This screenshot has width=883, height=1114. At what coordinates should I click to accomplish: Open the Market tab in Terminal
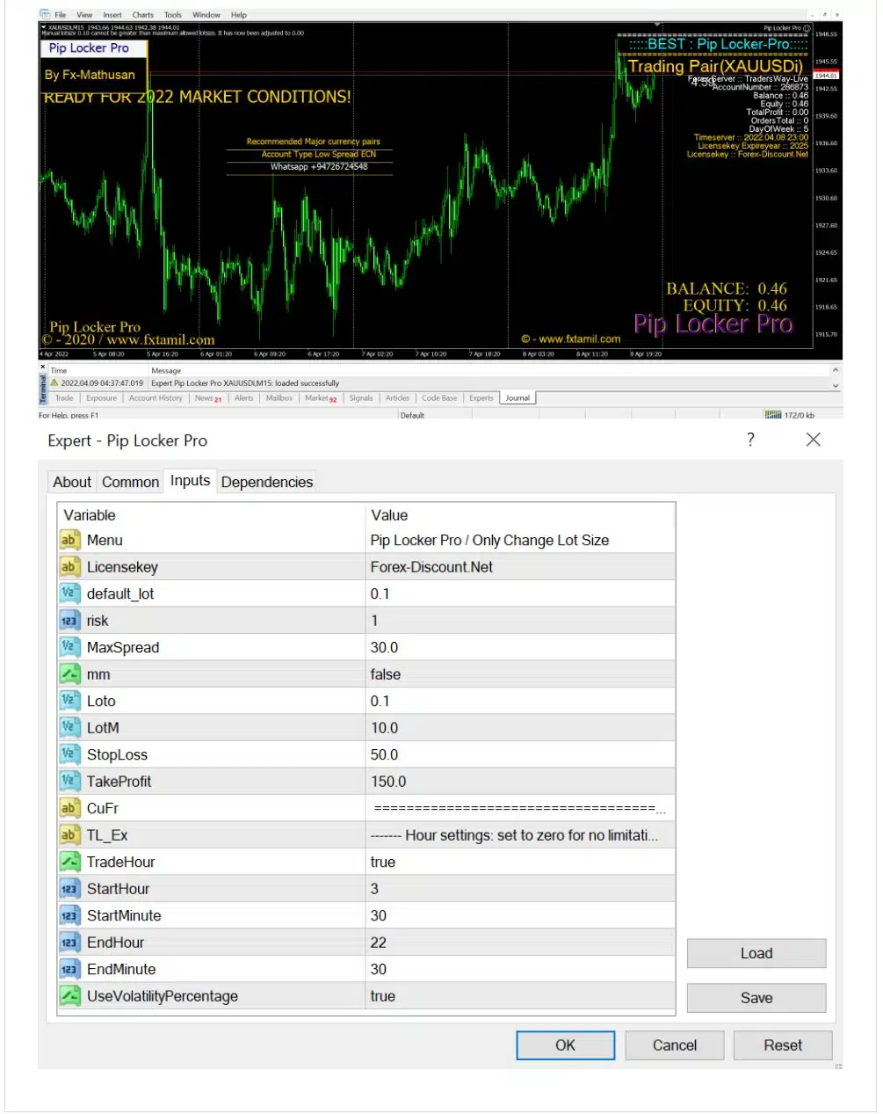click(x=321, y=398)
